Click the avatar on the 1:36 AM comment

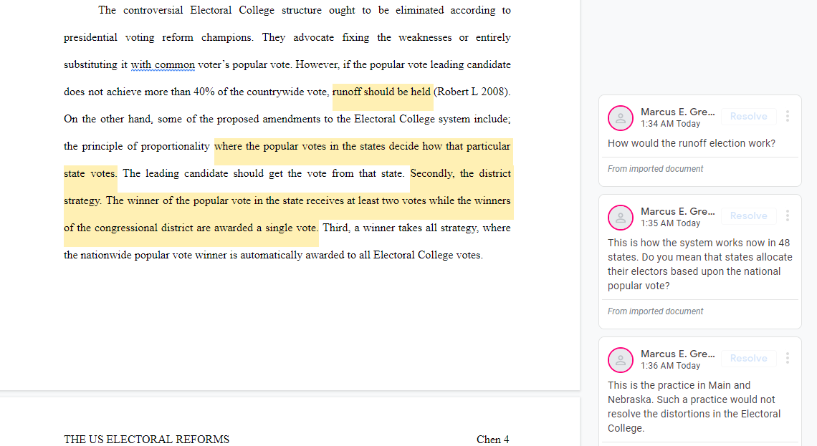click(x=621, y=360)
